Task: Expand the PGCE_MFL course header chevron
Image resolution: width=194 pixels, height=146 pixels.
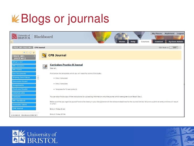Action: point(34,56)
